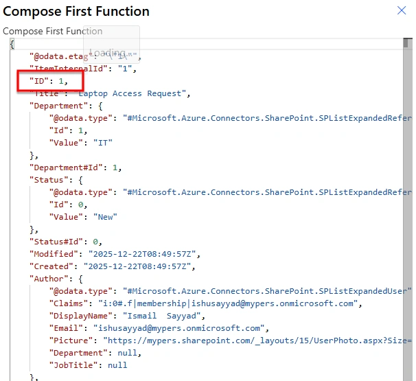Click the Email value ishusayyad@mypers.onmicrosoft.com
The height and width of the screenshot is (381, 416).
[179, 328]
